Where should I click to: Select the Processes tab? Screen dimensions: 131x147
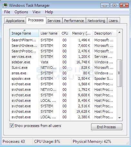coord(36,20)
